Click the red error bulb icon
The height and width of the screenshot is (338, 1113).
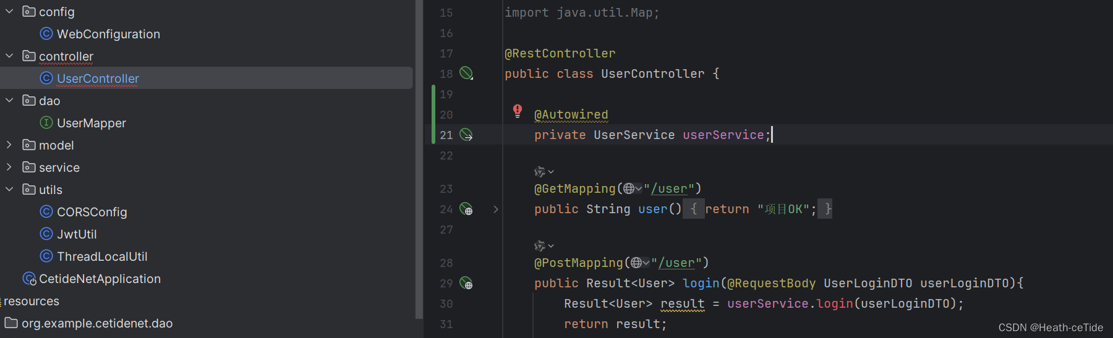(x=518, y=111)
